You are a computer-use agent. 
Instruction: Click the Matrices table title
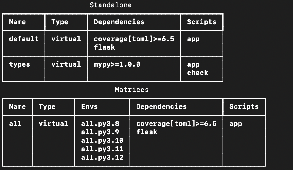coord(132,90)
